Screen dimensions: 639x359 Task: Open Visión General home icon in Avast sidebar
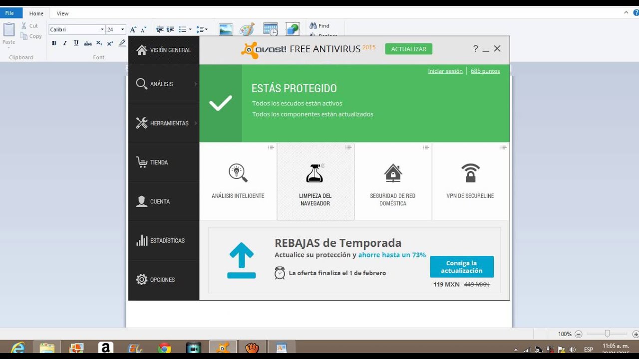click(x=142, y=50)
